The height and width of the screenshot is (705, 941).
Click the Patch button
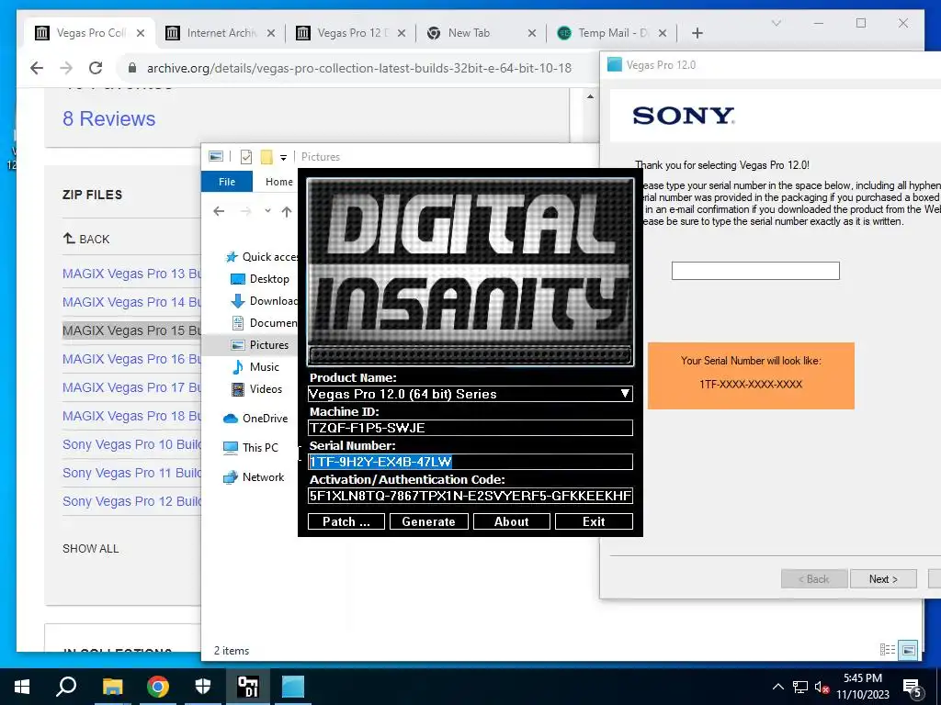(346, 521)
